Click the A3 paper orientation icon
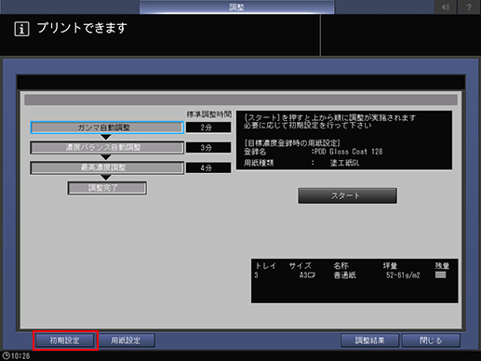The height and width of the screenshot is (361, 481). (312, 275)
